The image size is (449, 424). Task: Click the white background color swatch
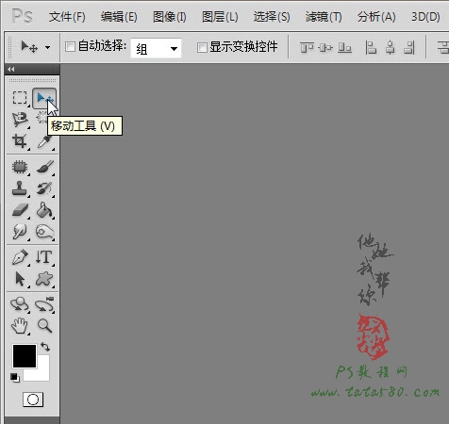pos(41,372)
